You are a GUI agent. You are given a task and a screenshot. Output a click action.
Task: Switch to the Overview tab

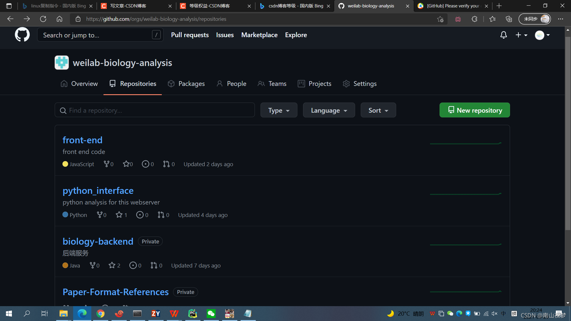point(79,84)
